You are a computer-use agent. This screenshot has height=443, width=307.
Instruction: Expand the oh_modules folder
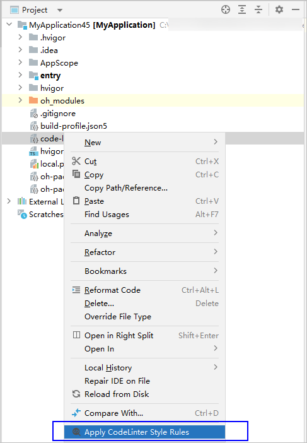(20, 100)
